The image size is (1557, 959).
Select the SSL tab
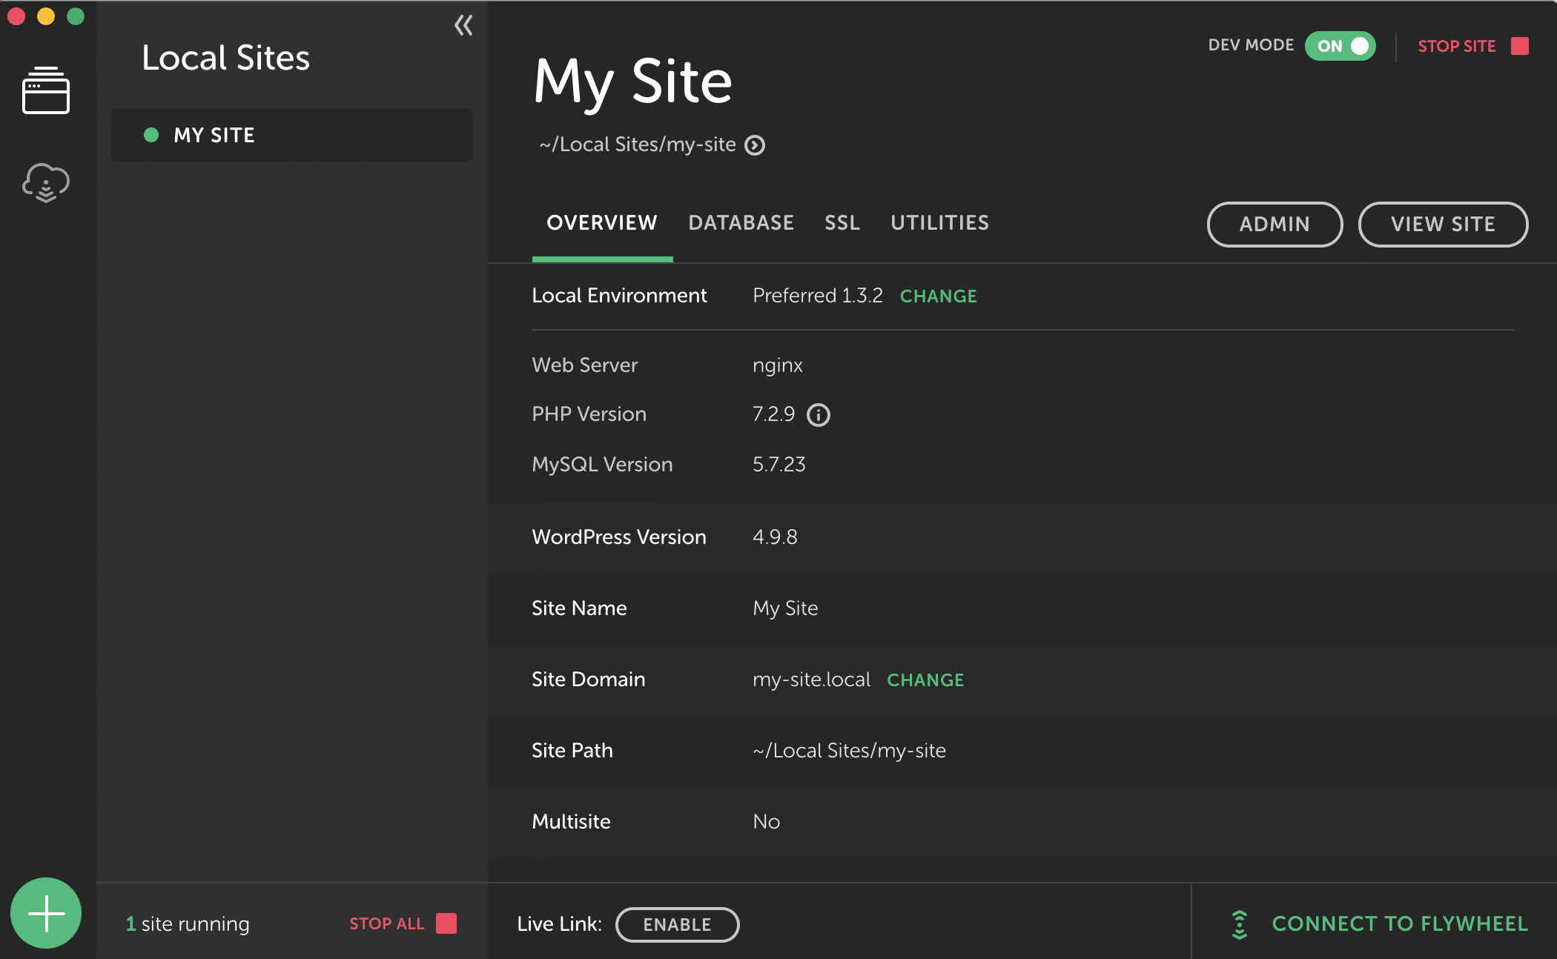(x=842, y=223)
